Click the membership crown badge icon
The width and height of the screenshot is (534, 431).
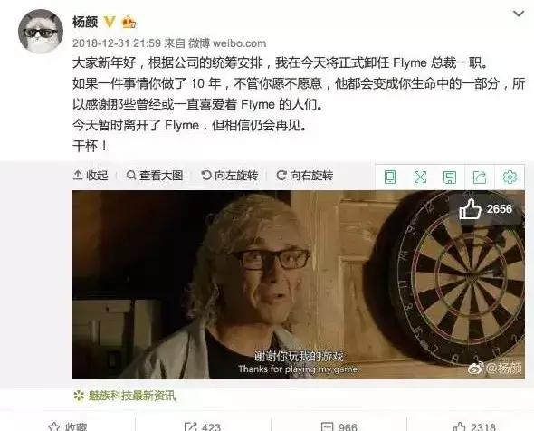point(129,22)
